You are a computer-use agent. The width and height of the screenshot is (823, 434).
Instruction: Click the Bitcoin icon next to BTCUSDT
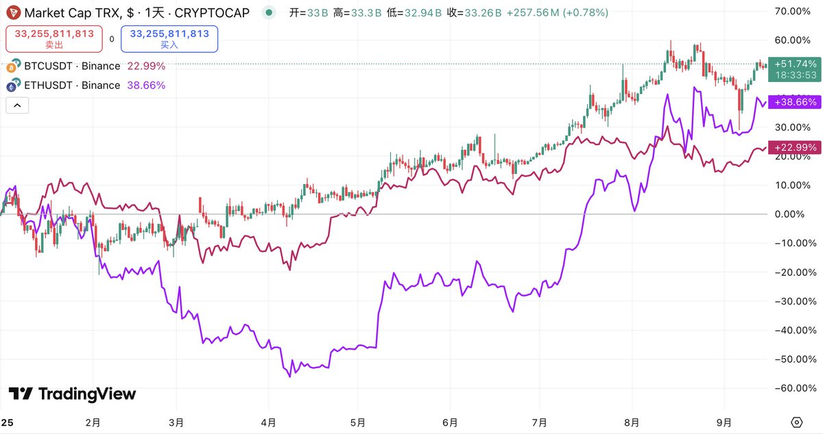point(12,67)
